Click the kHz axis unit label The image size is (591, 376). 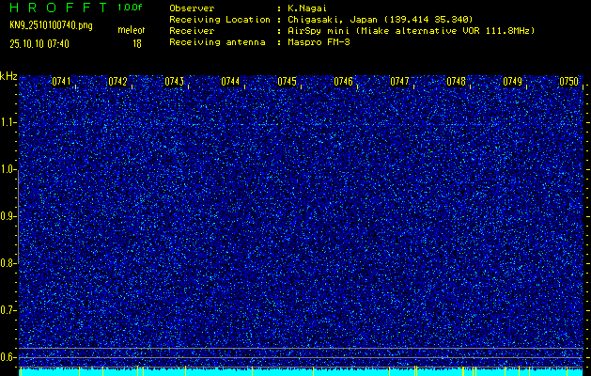pos(8,76)
